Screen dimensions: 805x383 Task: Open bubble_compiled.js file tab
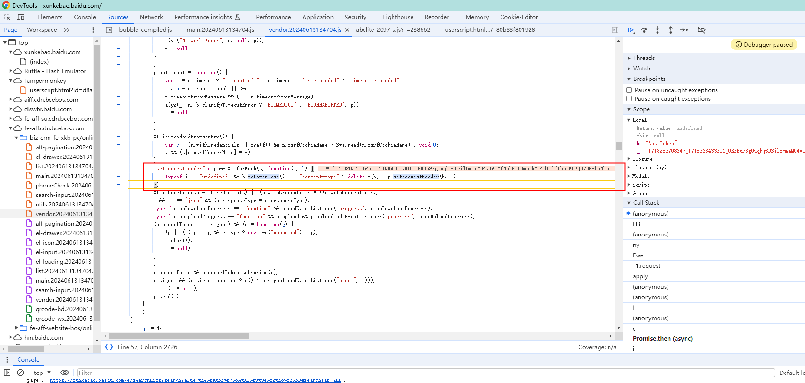point(146,30)
